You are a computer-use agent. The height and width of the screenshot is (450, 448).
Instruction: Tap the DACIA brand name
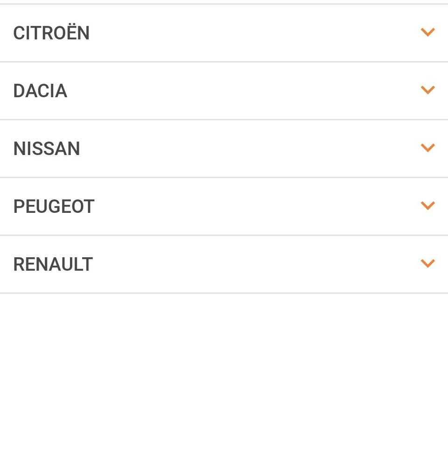[40, 91]
